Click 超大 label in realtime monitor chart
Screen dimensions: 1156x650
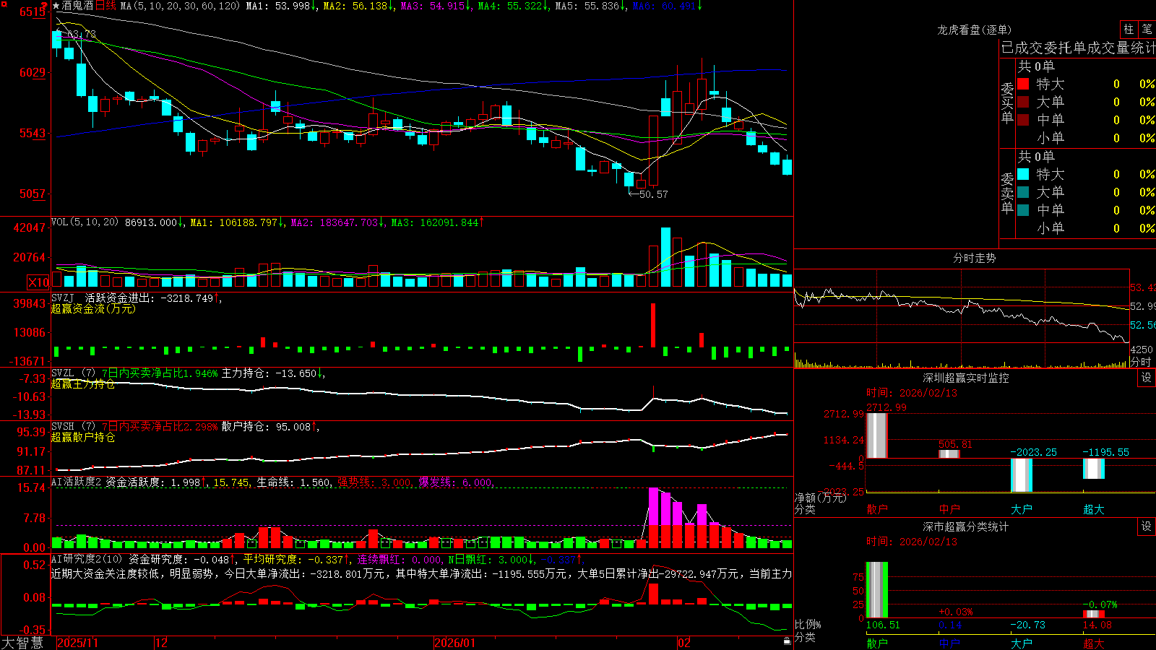(1094, 509)
